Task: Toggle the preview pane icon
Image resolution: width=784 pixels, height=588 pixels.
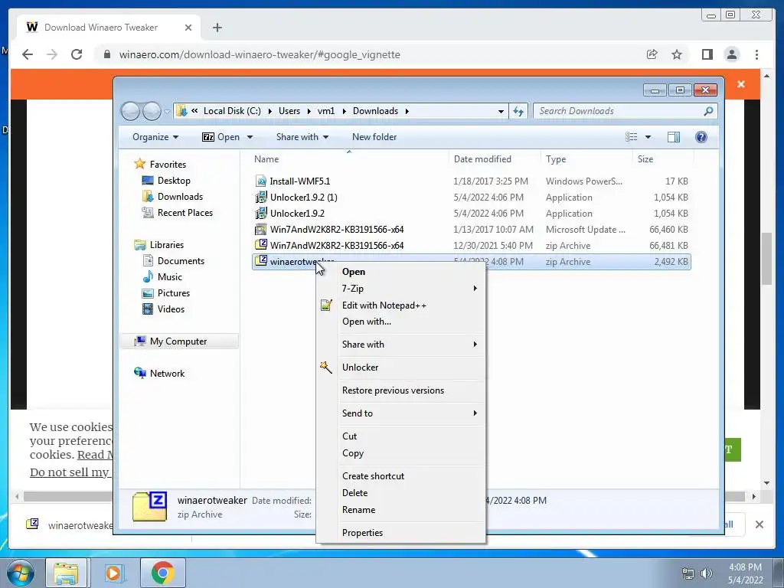Action: 674,137
